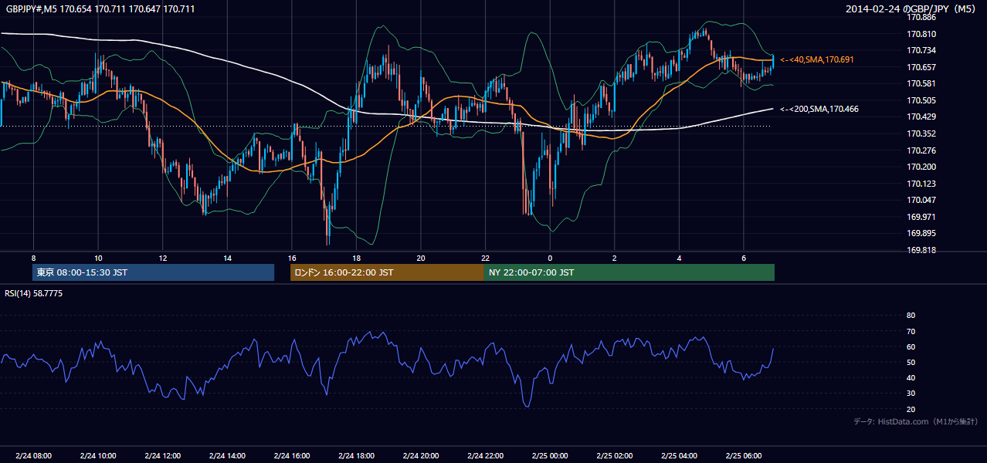Click price axis label 170.200
Image resolution: width=987 pixels, height=463 pixels.
point(922,167)
